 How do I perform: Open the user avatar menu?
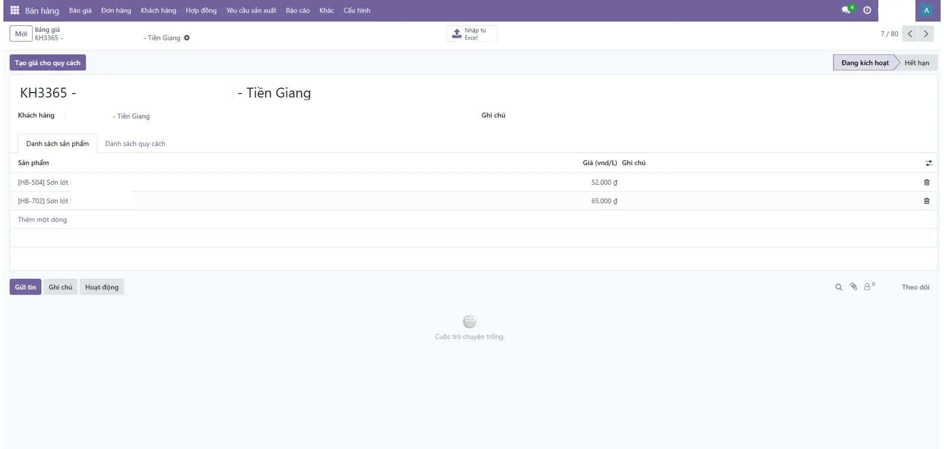coord(927,10)
